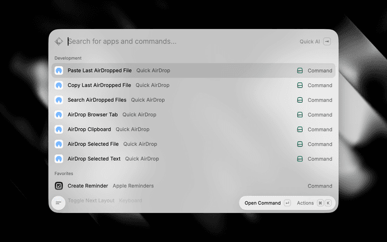The image size is (387, 242).
Task: Click the green dev icon on AirDrop Selected Text row
Action: tap(300, 159)
